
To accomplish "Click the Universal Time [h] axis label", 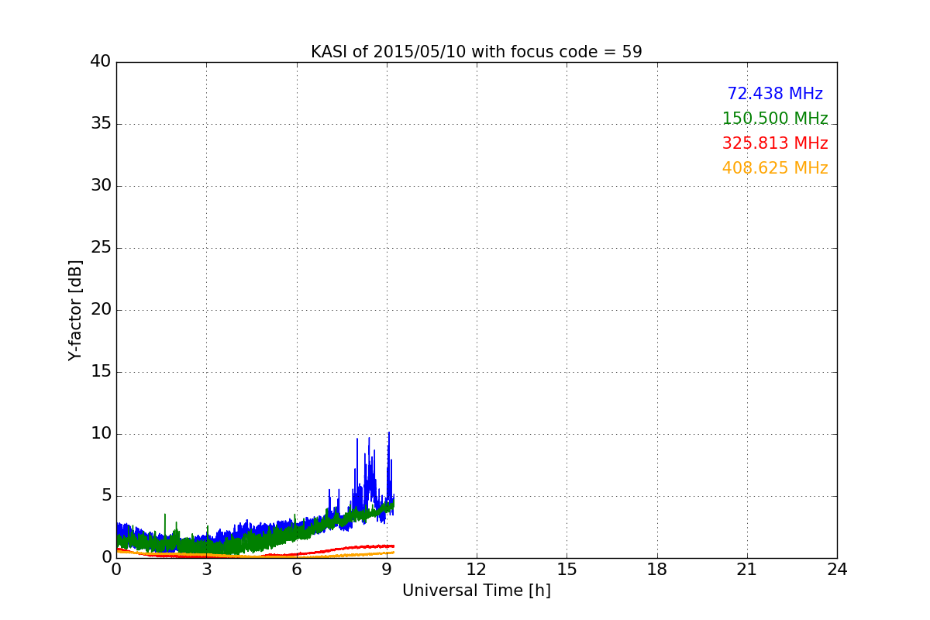I will [476, 591].
